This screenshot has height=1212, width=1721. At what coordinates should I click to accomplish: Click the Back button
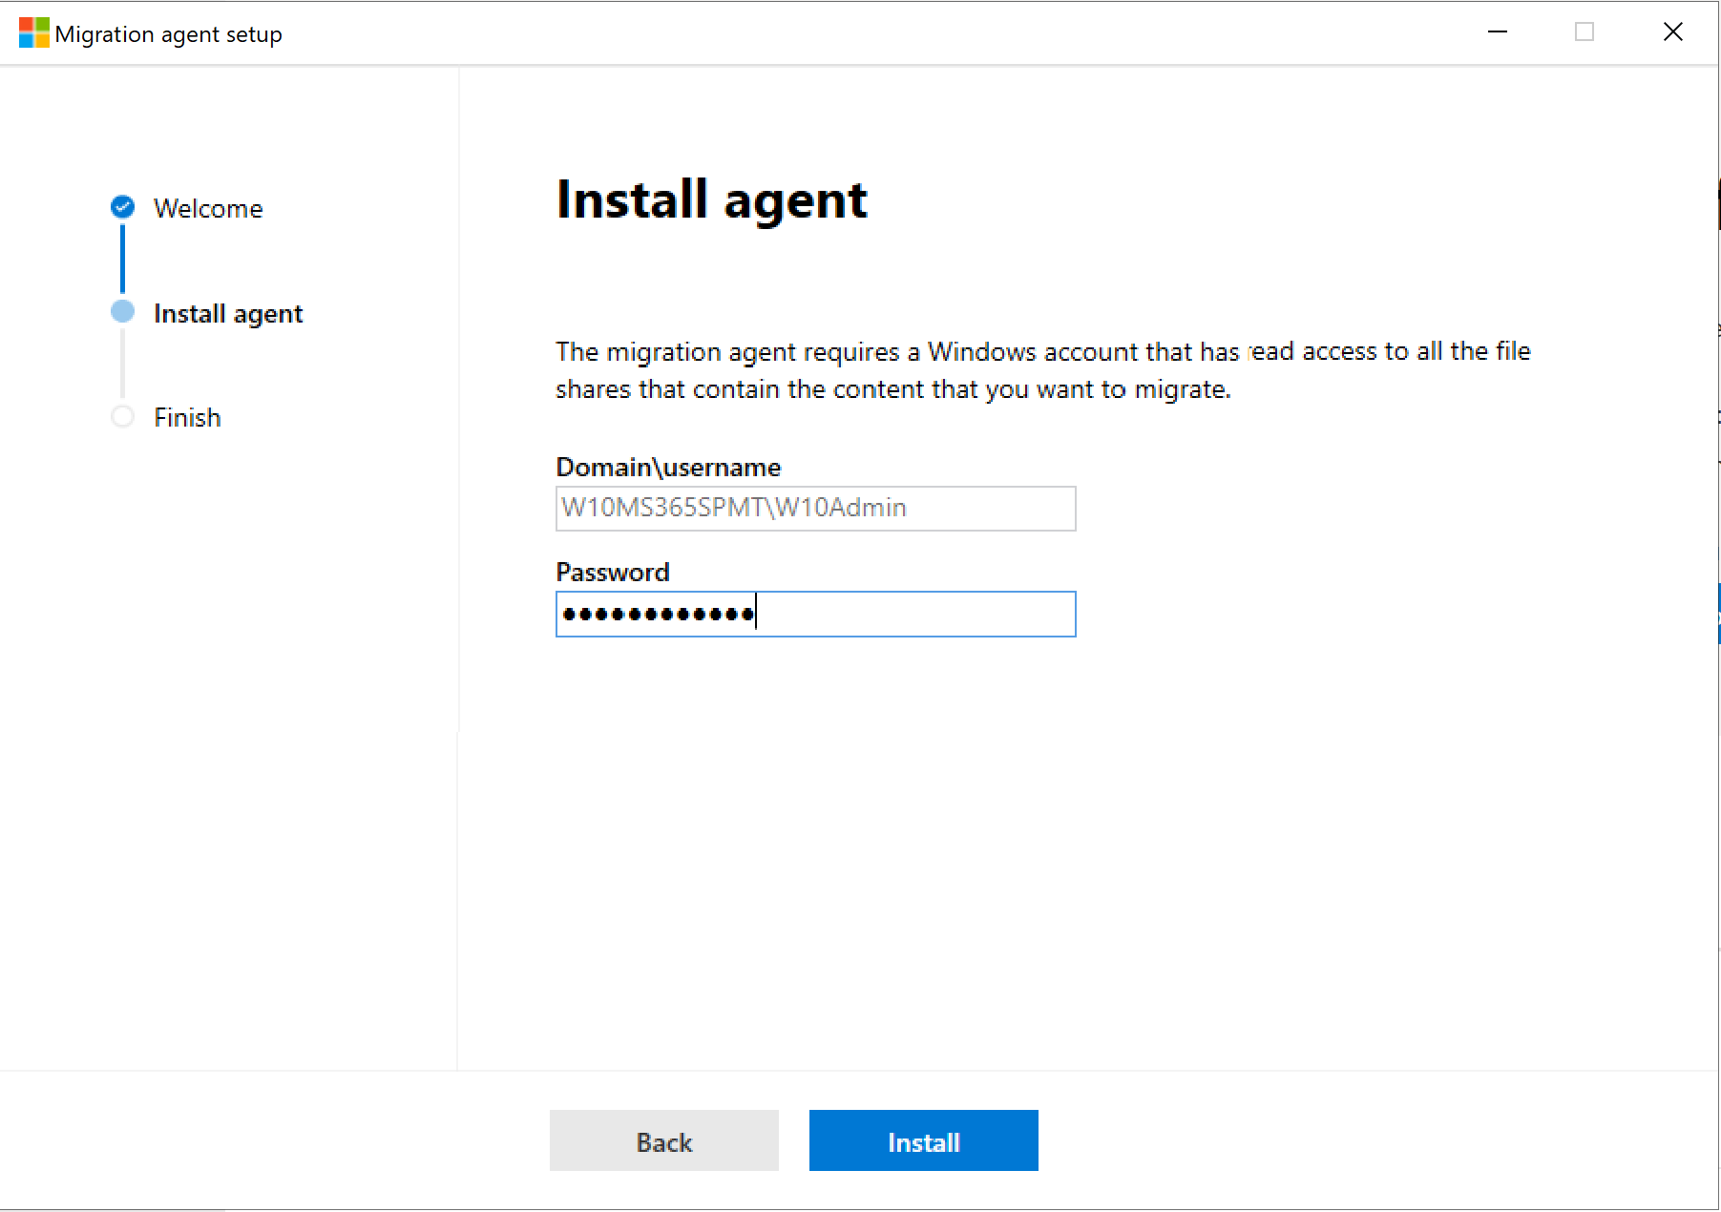[663, 1140]
